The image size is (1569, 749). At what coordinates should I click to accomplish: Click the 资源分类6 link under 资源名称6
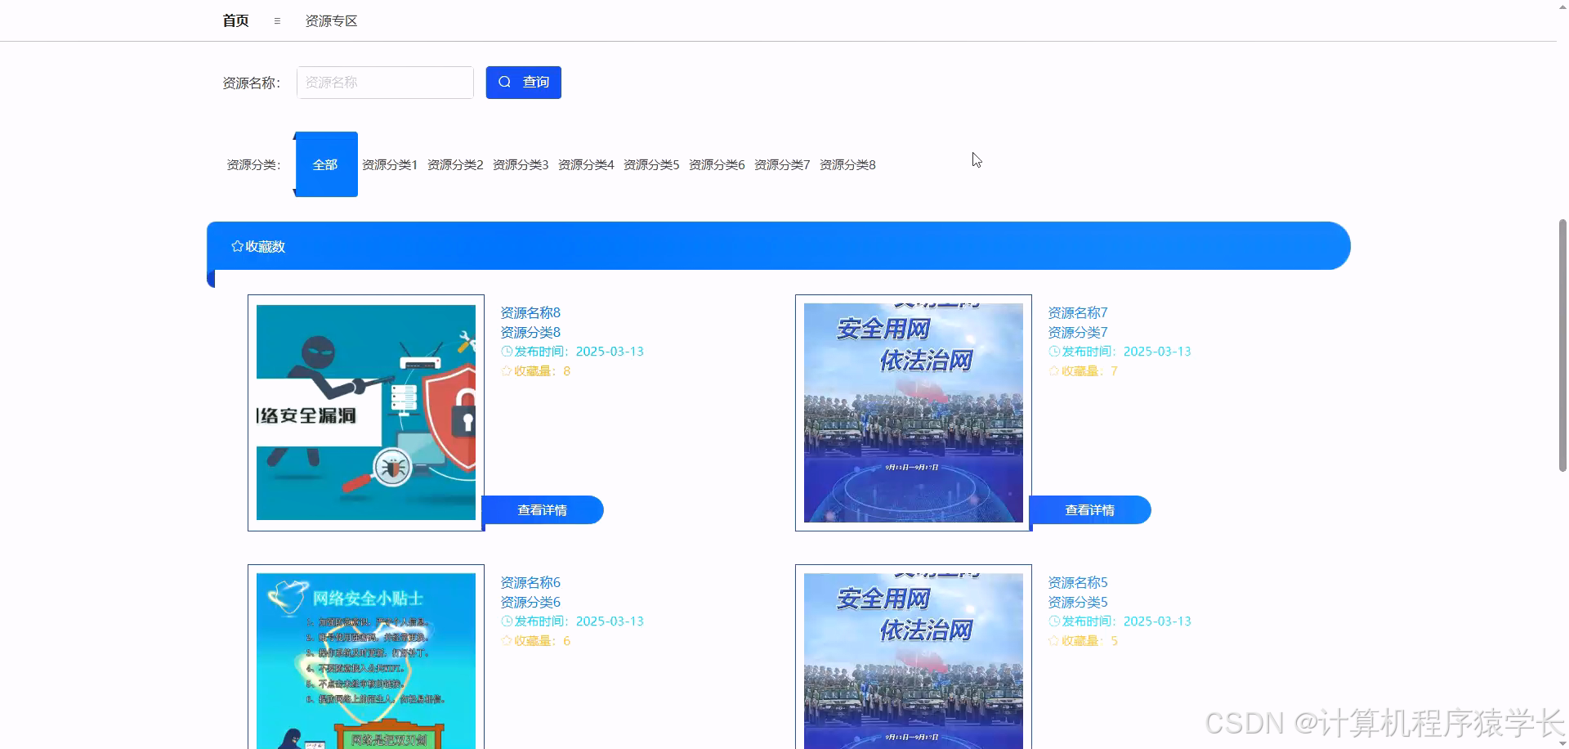click(529, 602)
